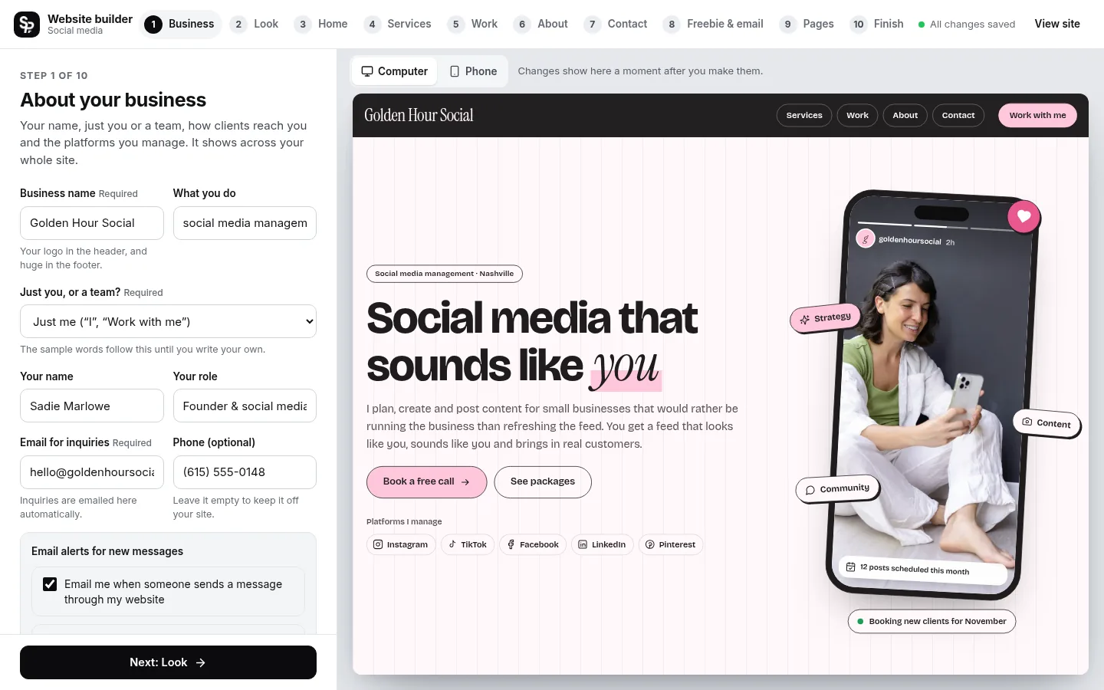Click About in the preview nav

point(905,115)
